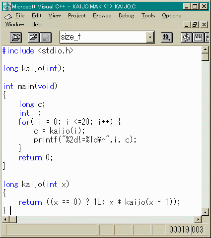Open the application system menu icon in title bar
Image resolution: width=211 pixels, height=238 pixels.
click(x=7, y=6)
